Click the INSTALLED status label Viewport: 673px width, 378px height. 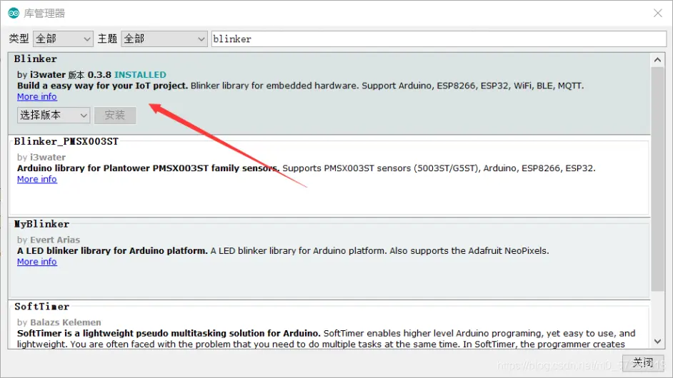click(140, 75)
